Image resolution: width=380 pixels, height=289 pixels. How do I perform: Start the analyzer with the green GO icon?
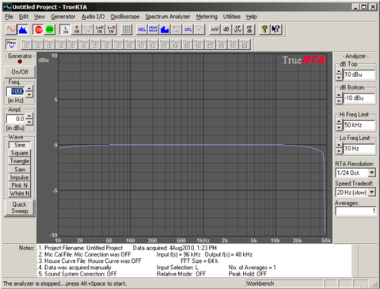pos(50,29)
